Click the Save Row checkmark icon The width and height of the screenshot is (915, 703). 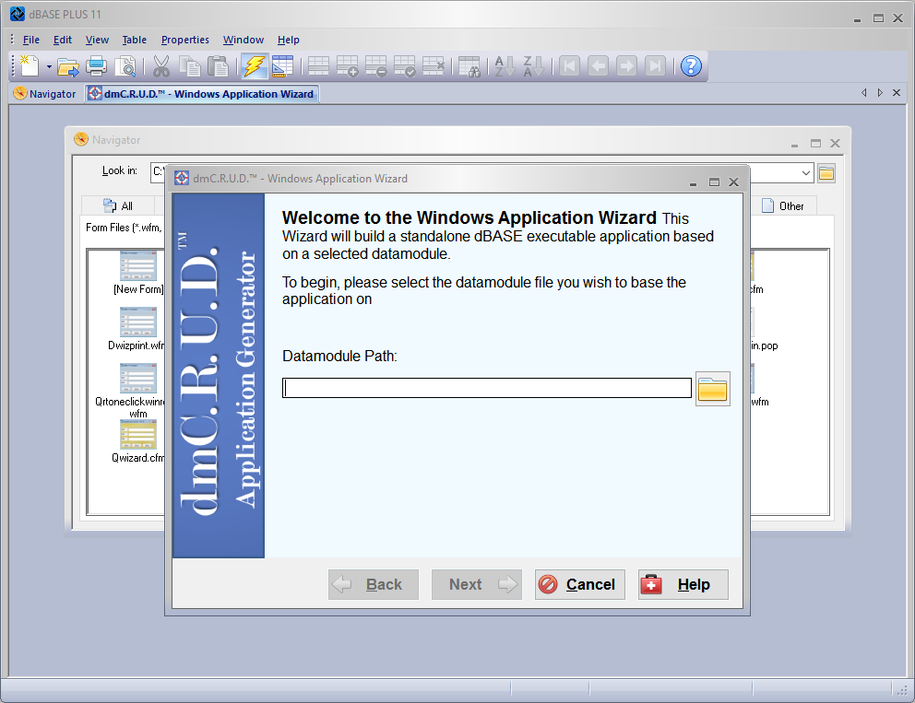click(404, 66)
